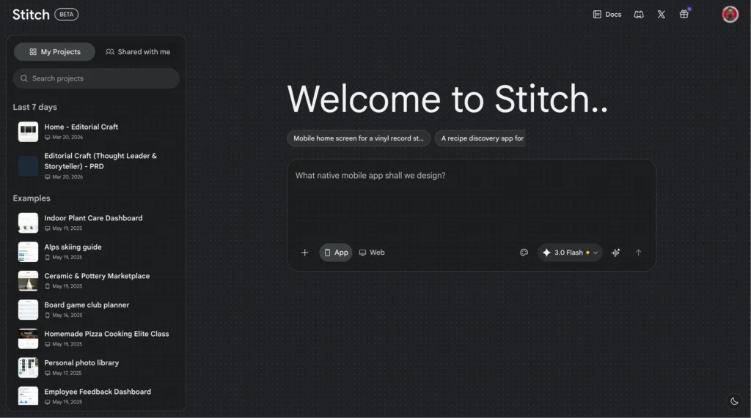Screen dimensions: 751x418
Task: Open the Discord community icon
Action: (x=639, y=15)
